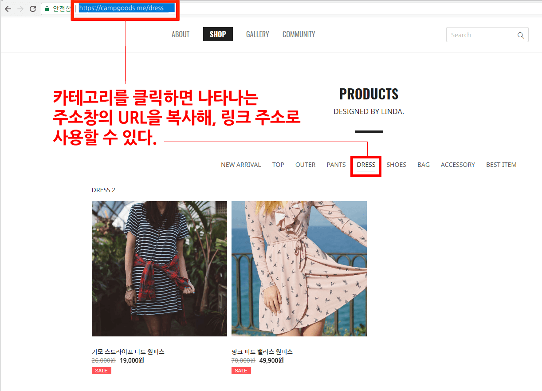This screenshot has width=542, height=391.
Task: Open the striped knit dress product name link
Action: pos(128,352)
